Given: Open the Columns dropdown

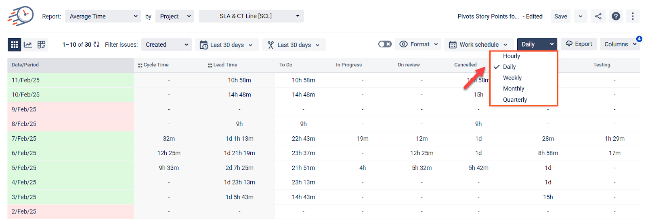Looking at the screenshot, I should tap(620, 44).
